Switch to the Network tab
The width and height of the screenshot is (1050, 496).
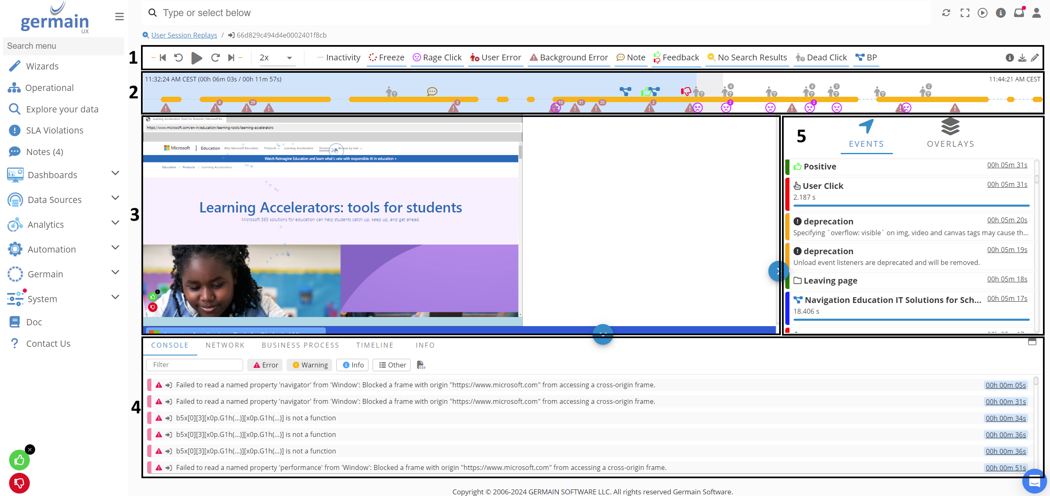pos(225,345)
